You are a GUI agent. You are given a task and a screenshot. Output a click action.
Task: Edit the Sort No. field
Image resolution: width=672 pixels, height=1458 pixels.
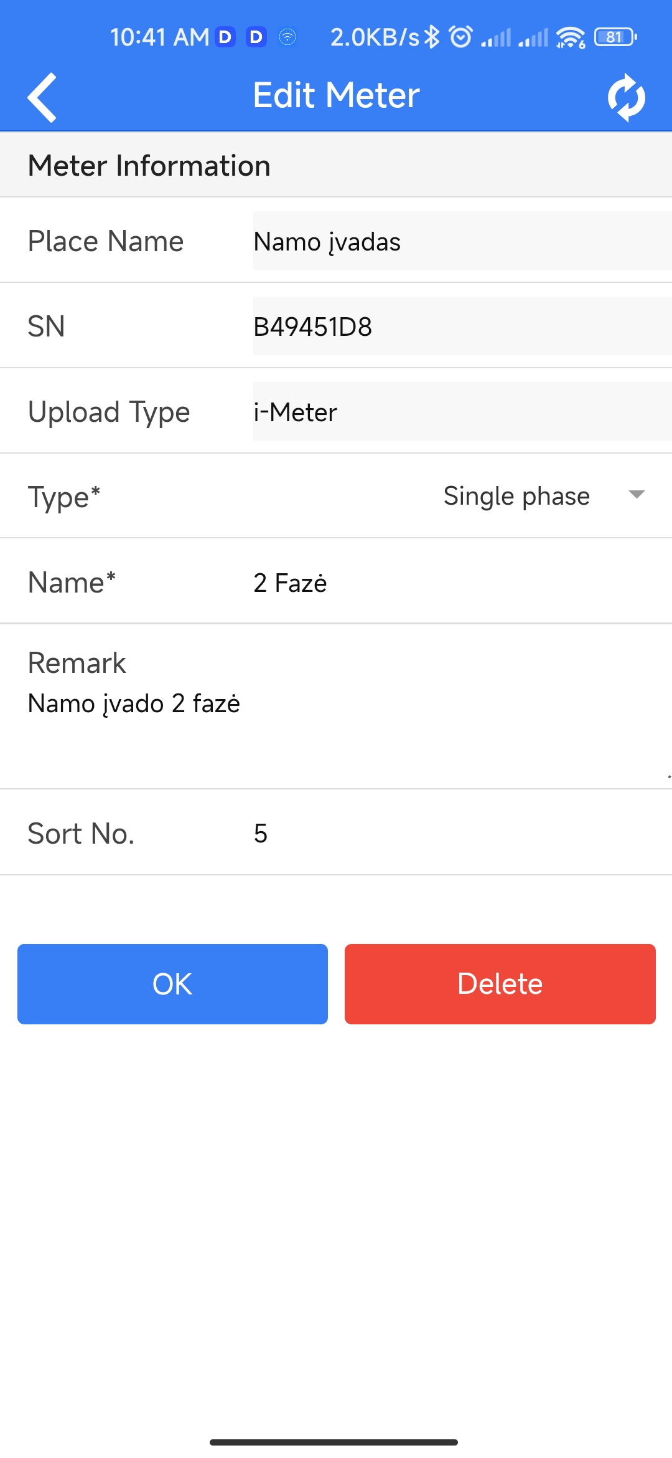(436, 833)
